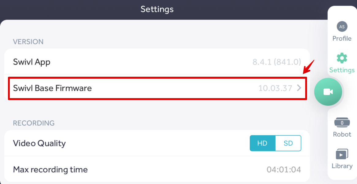Image resolution: width=357 pixels, height=184 pixels.
Task: Click the Swivl App row label
Action: [32, 62]
